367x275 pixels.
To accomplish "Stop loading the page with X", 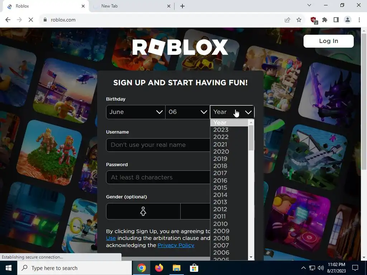I will tap(31, 20).
